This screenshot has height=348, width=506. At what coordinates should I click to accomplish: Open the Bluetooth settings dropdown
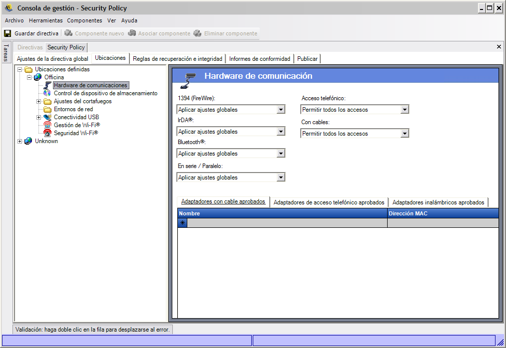click(281, 154)
